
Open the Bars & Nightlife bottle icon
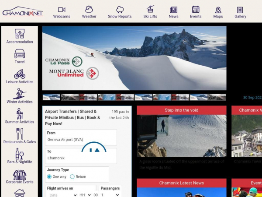[x=20, y=154]
